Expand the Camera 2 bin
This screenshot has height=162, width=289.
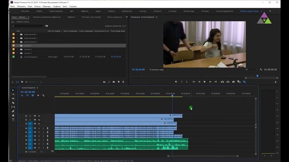click(x=18, y=49)
